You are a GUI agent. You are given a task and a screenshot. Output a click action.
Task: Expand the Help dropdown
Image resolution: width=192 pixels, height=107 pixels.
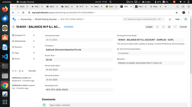[x=178, y=19]
